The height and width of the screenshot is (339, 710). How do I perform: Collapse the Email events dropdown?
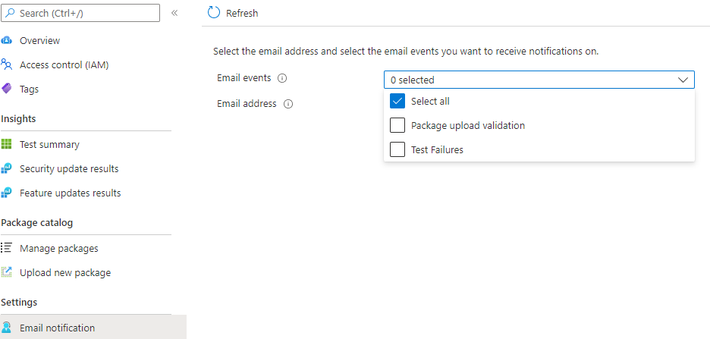[x=683, y=80]
